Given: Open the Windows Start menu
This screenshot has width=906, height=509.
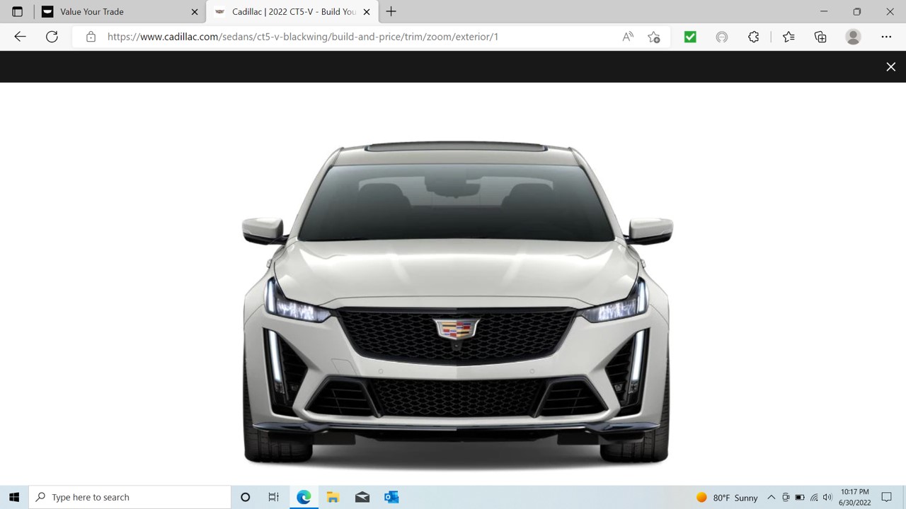Looking at the screenshot, I should 14,497.
